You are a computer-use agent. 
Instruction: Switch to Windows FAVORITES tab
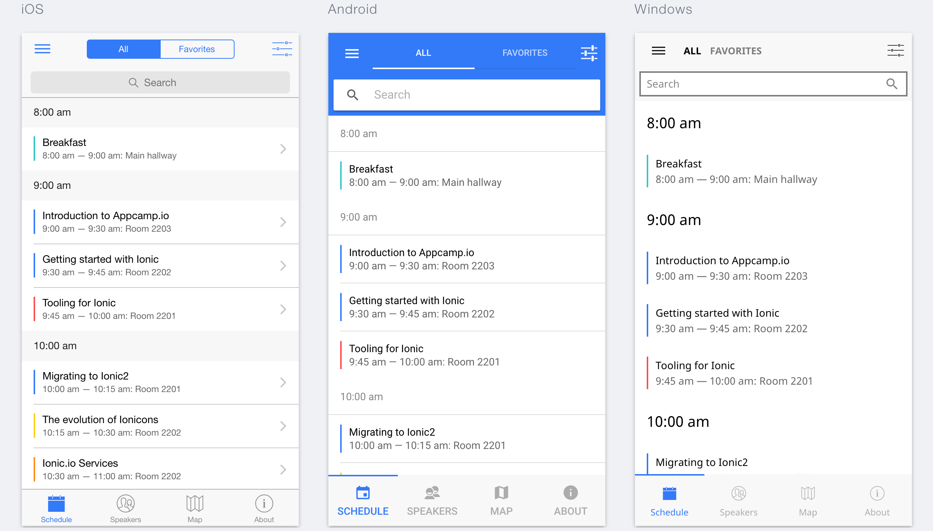pyautogui.click(x=736, y=51)
